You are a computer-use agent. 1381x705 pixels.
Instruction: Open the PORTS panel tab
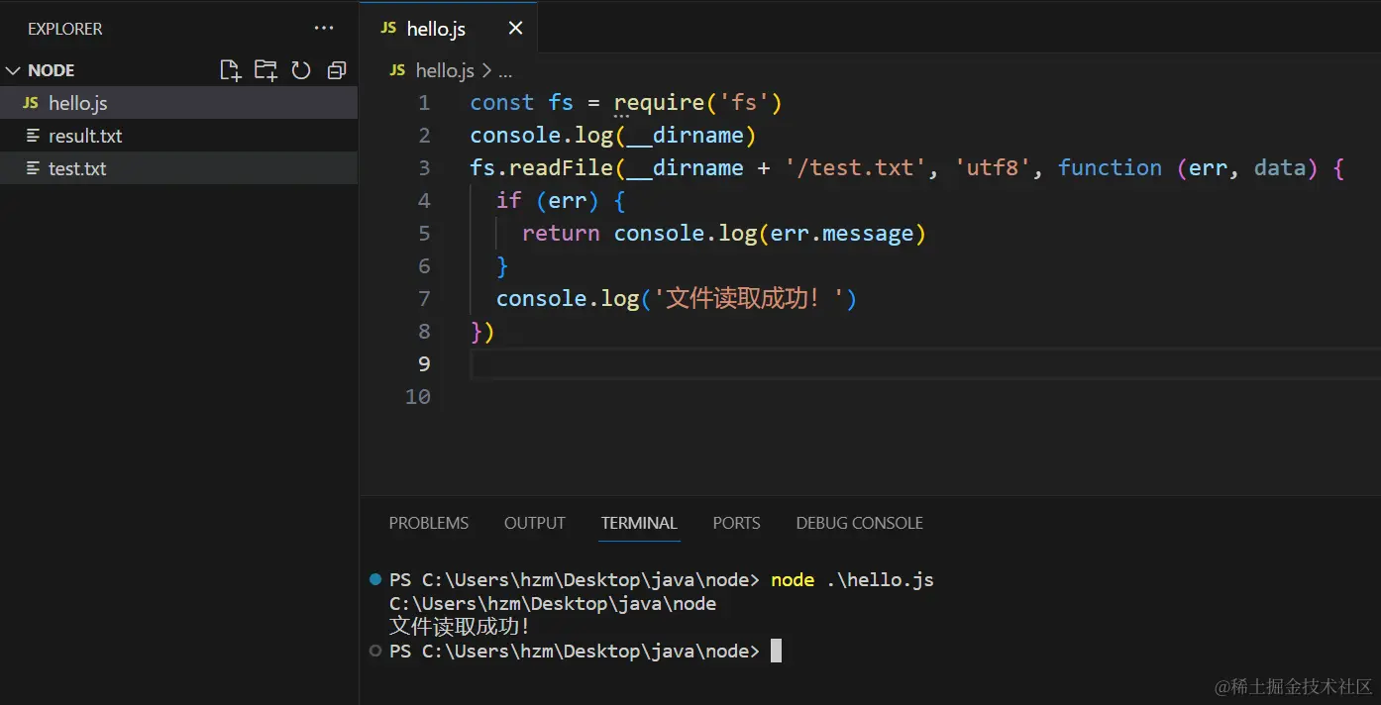click(737, 523)
